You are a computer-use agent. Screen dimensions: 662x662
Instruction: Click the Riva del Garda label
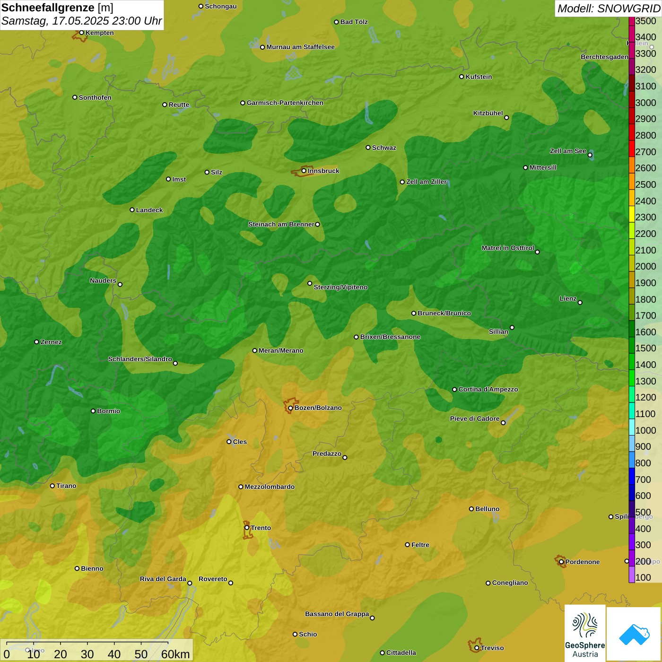click(163, 579)
